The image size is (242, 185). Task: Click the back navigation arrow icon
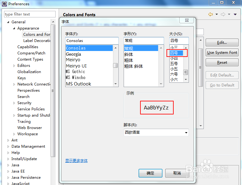tap(211, 14)
